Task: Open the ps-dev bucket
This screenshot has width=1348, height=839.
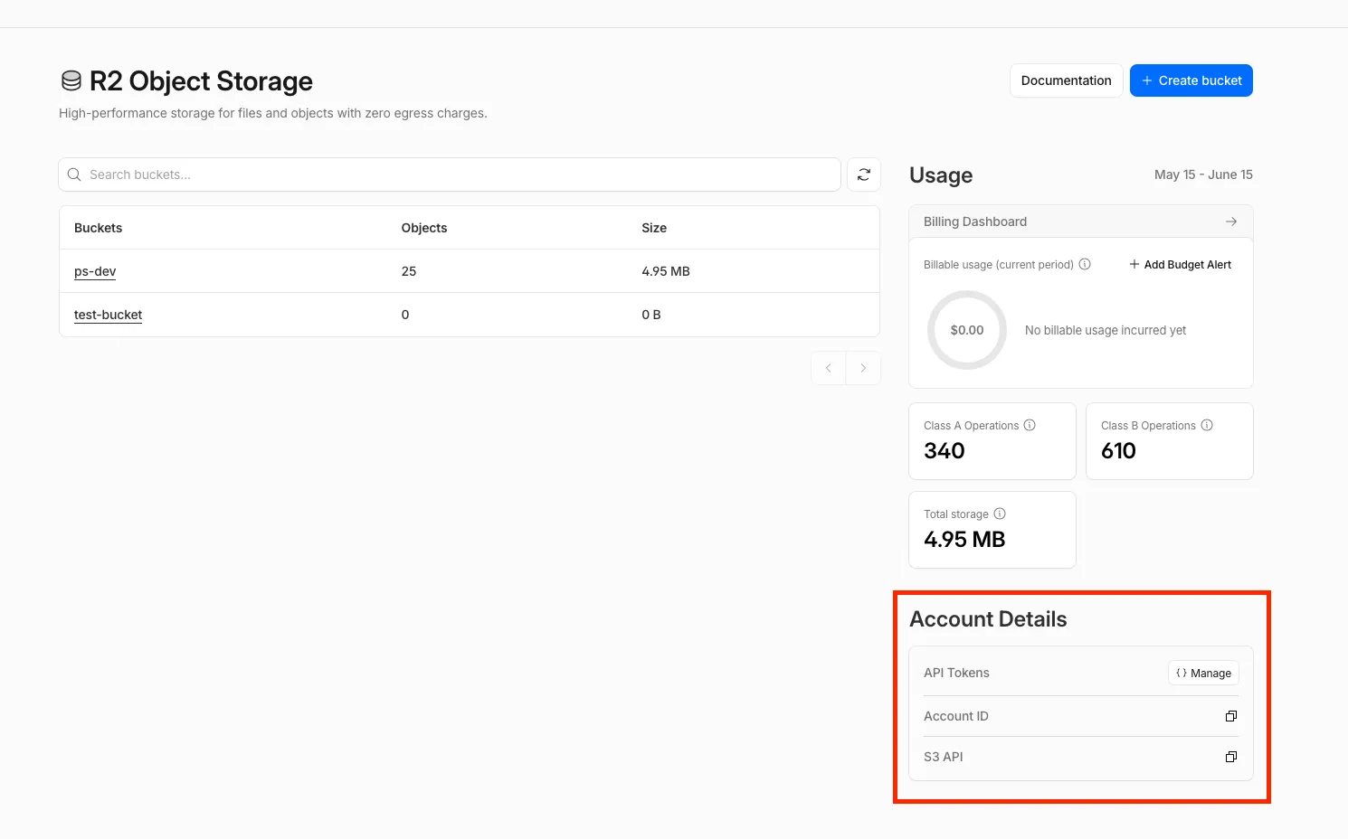Action: point(95,271)
